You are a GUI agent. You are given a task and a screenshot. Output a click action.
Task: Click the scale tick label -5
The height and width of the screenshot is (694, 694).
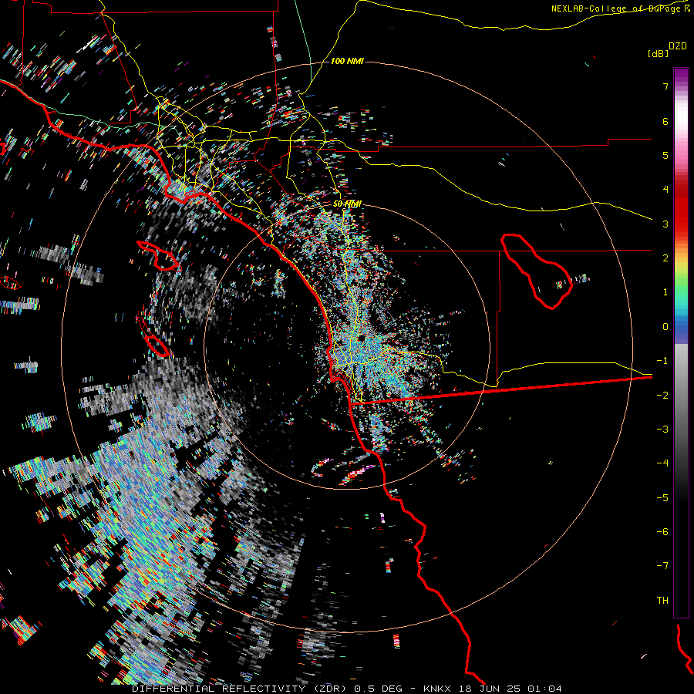(x=662, y=498)
